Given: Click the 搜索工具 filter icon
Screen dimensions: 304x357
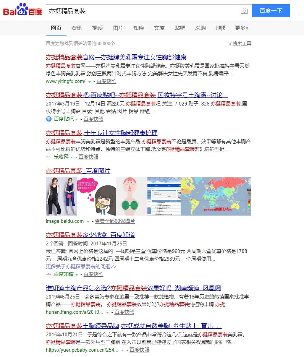Looking at the screenshot, I should [x=230, y=44].
